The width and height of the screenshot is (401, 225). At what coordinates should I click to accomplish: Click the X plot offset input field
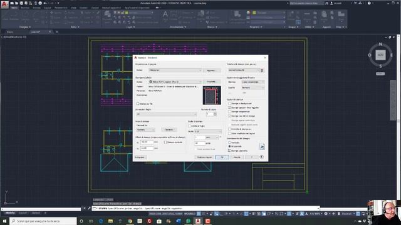pyautogui.click(x=147, y=142)
